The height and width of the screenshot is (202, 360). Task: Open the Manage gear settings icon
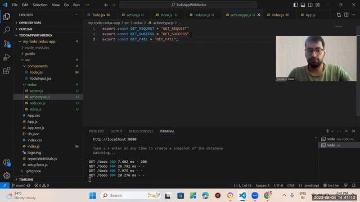[7, 176]
